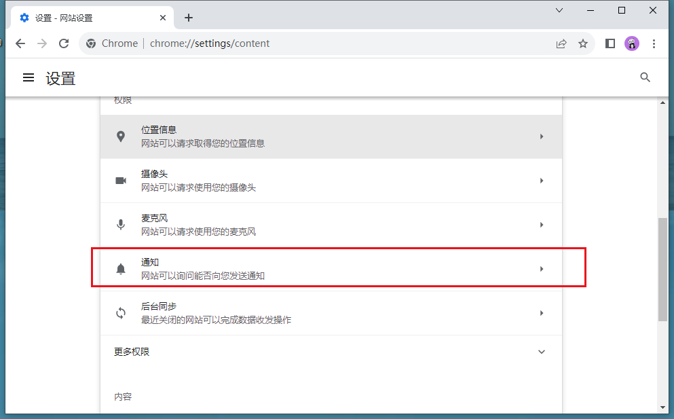Open 通知 permission settings
Image resolution: width=674 pixels, height=419 pixels.
(331, 269)
